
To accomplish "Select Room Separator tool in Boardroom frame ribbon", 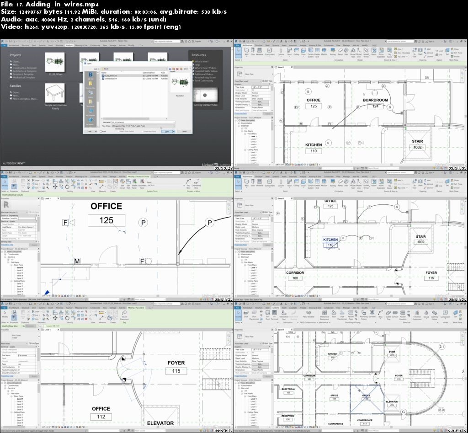I will (381, 52).
